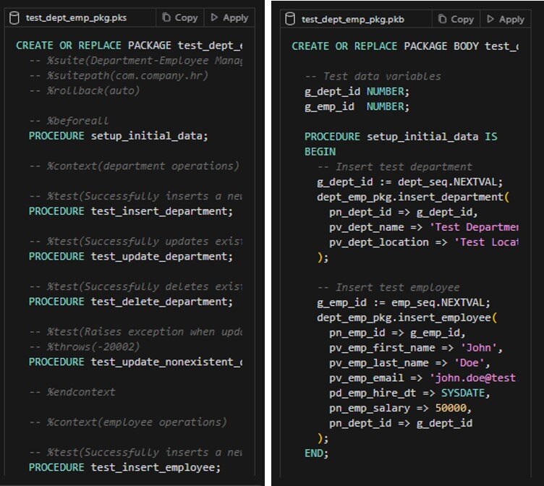This screenshot has height=486, width=544.
Task: Click the line 'PROCEDURE setup_initial_data IS'
Action: 401,137
